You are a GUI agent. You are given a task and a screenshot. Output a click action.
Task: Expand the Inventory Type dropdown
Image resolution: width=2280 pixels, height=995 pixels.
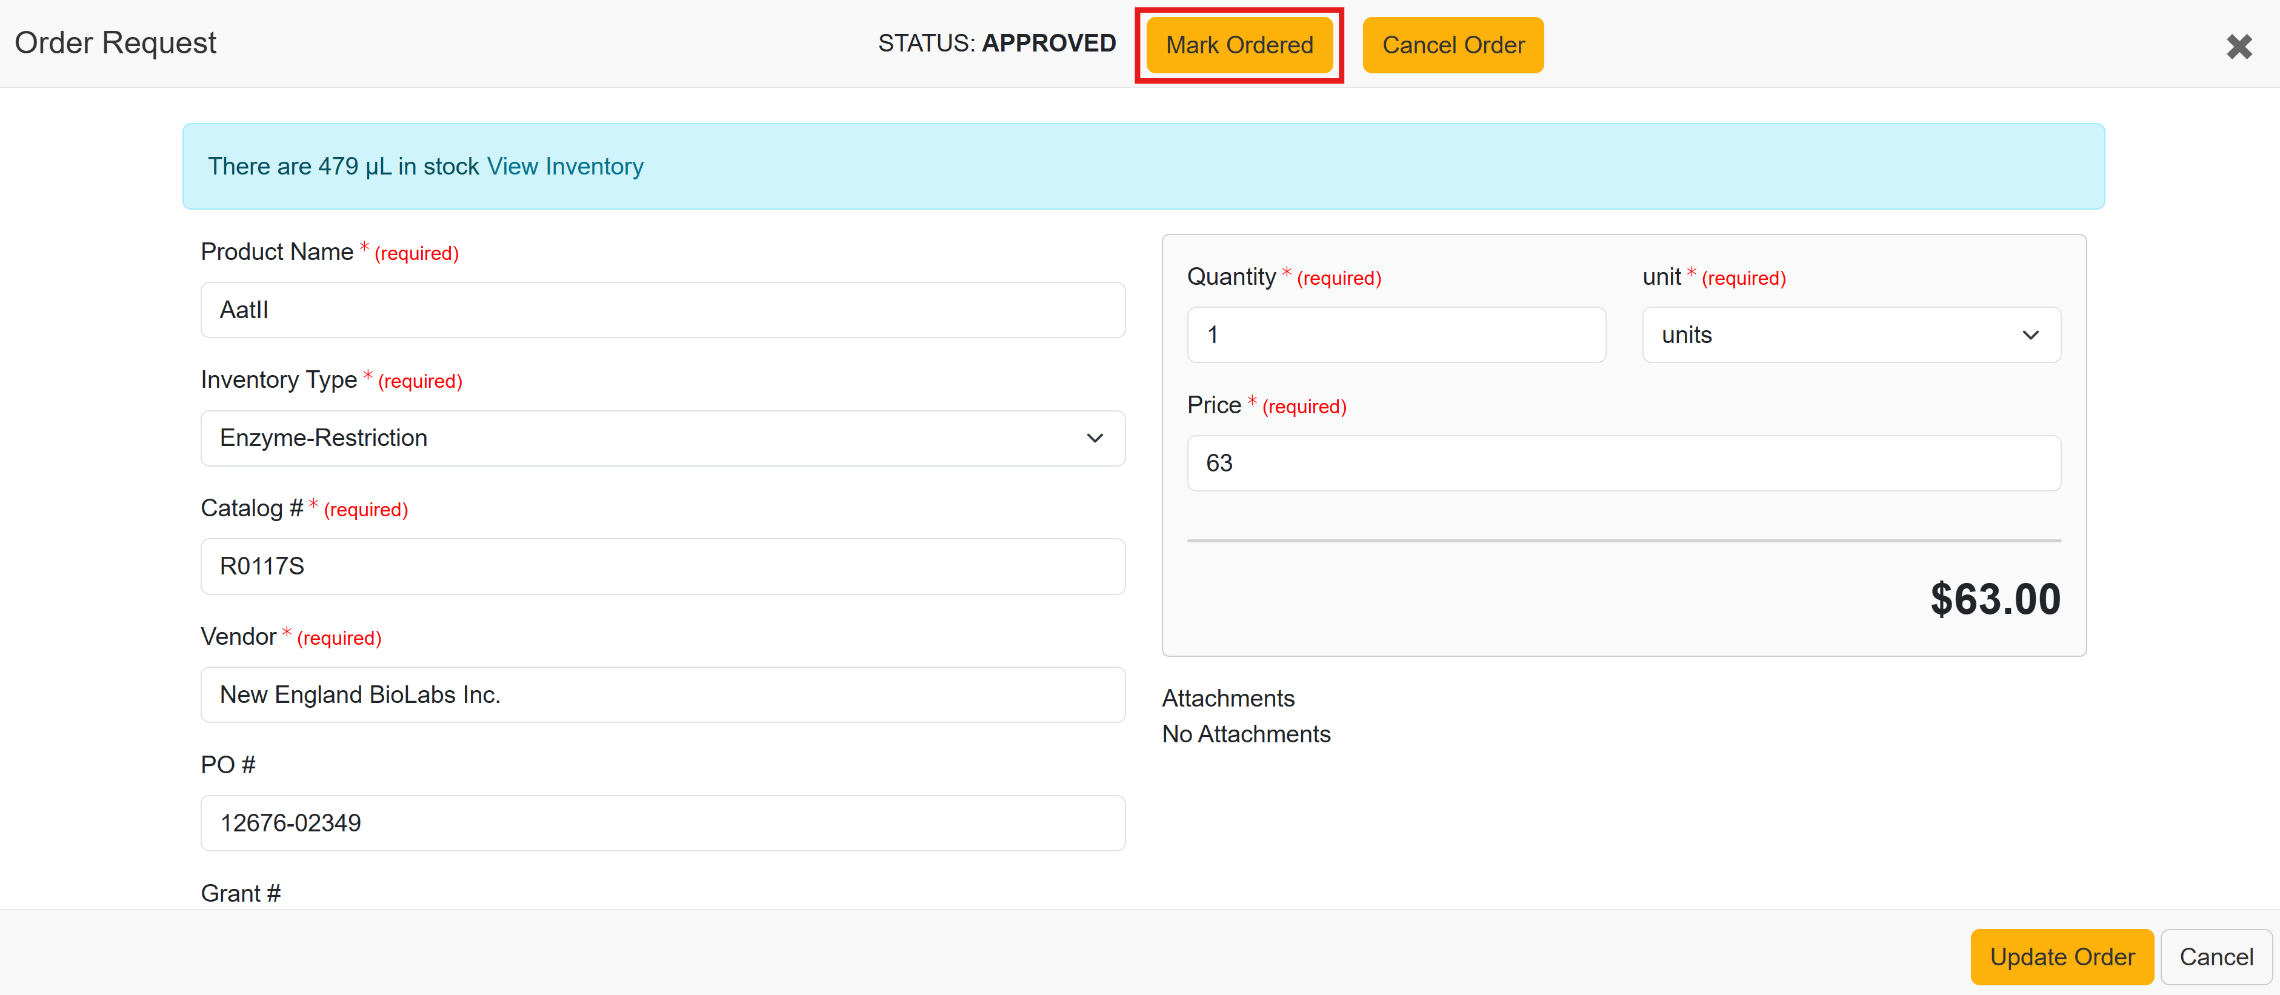662,438
